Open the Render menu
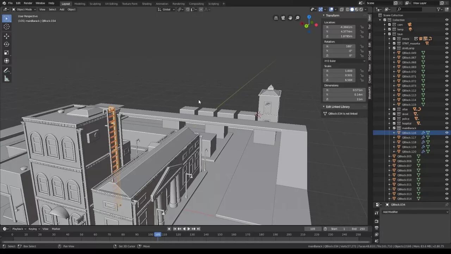 [x=28, y=3]
